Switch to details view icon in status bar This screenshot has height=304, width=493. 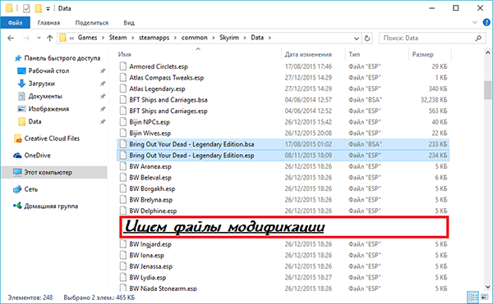coord(472,297)
